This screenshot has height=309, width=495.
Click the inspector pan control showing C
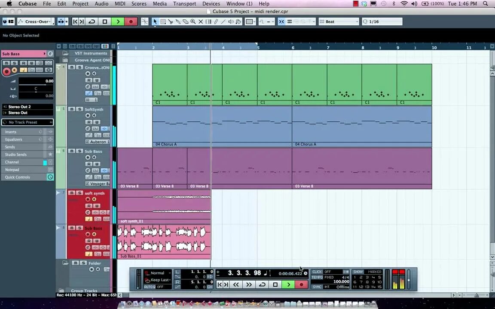point(36,89)
